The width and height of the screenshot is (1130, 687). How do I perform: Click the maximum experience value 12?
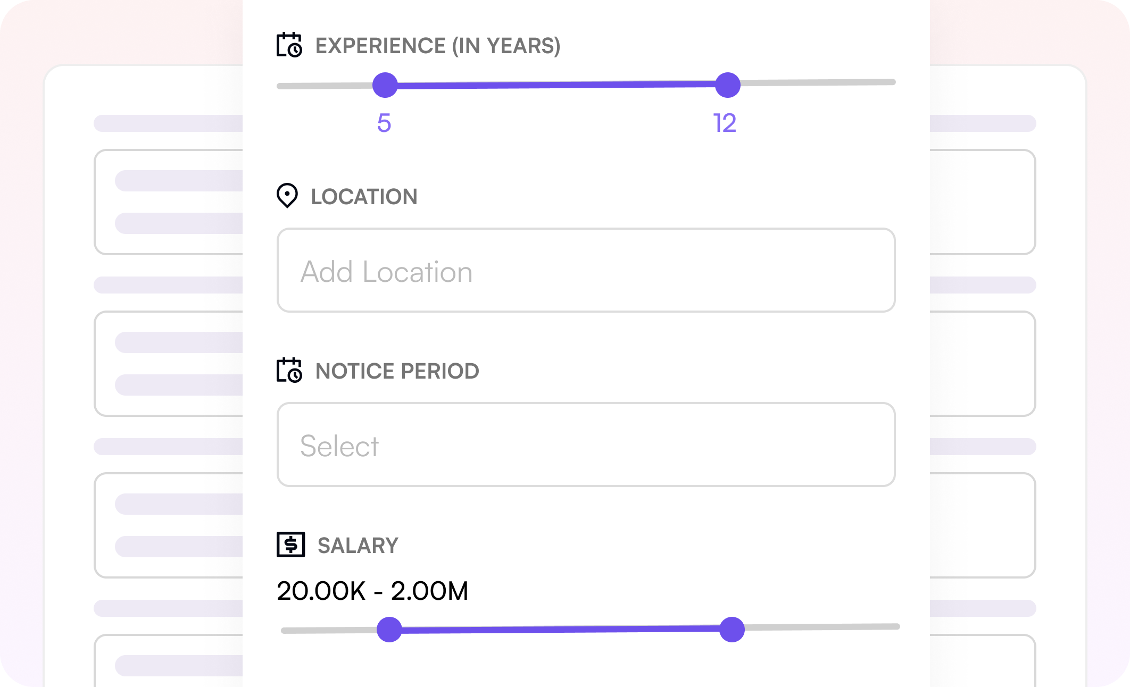[725, 123]
